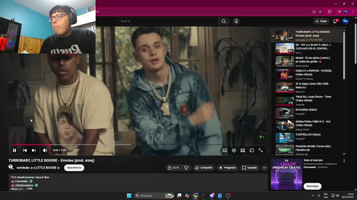
Task: Click the search magnifier button
Action: point(224,21)
